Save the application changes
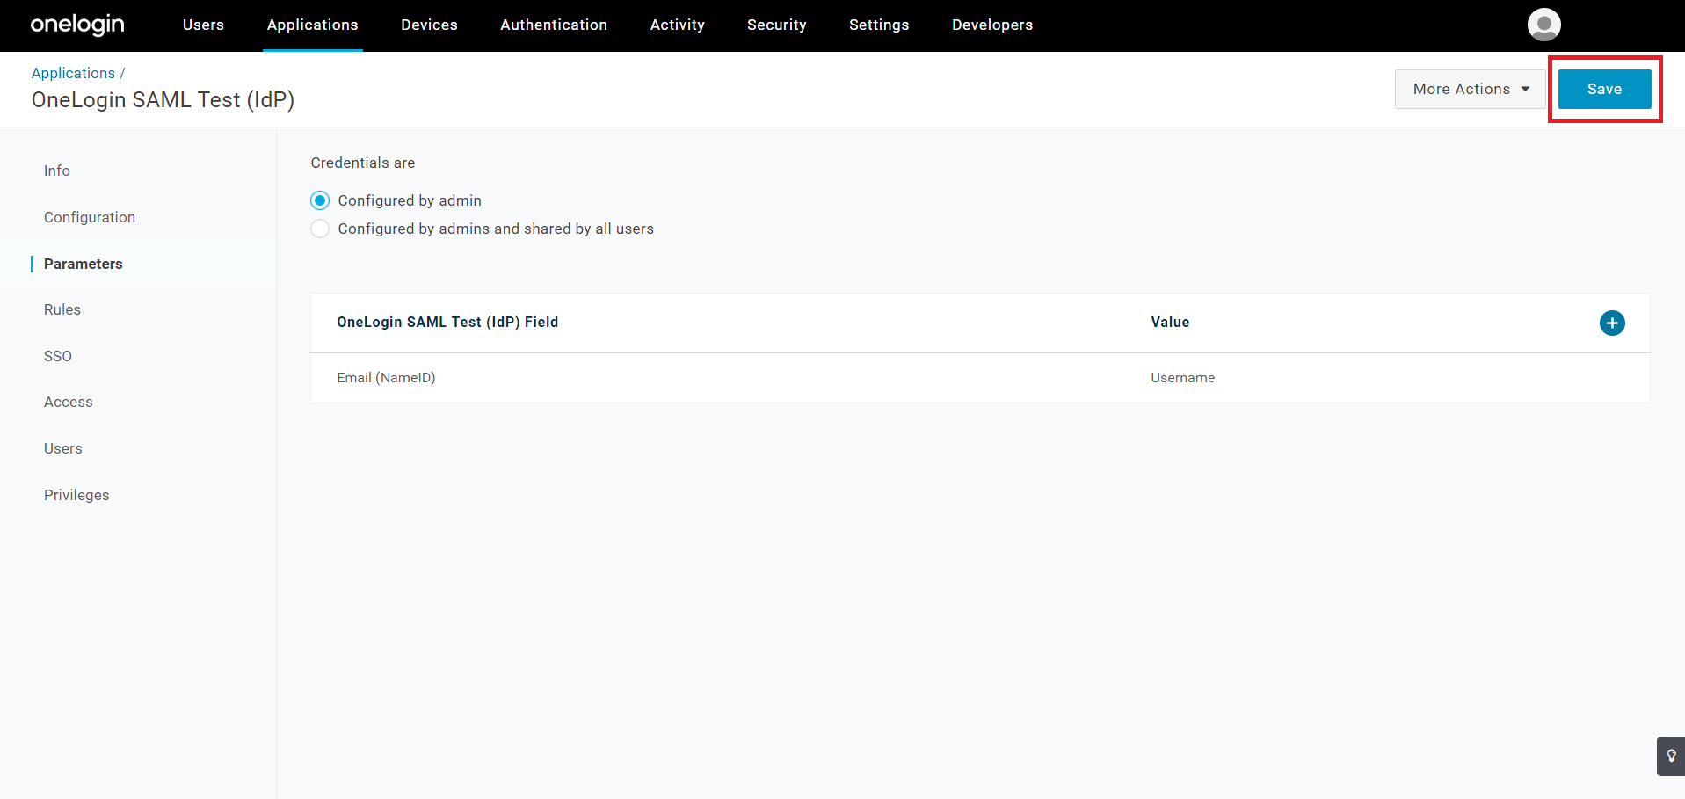The height and width of the screenshot is (799, 1685). (x=1604, y=89)
